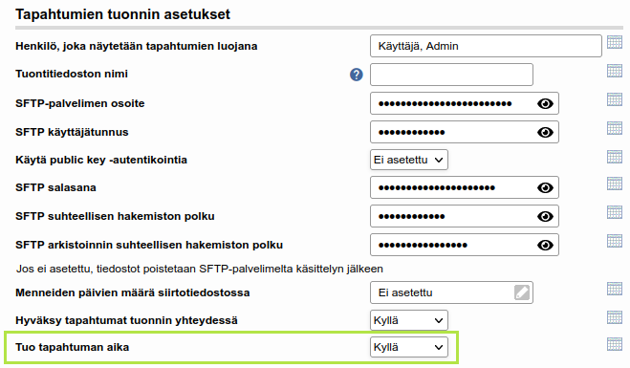This screenshot has height=368, width=630.
Task: Click table icon beside SFTP salasana
Action: (x=615, y=184)
